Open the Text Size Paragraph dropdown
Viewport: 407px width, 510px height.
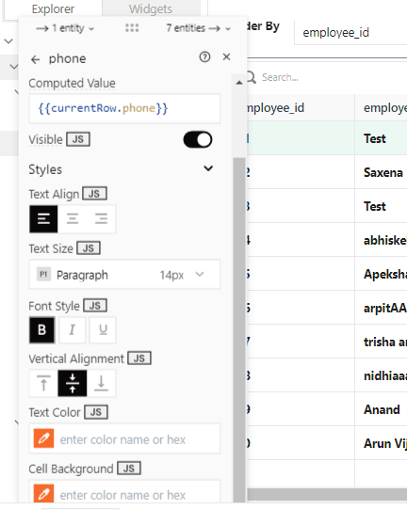pyautogui.click(x=124, y=275)
